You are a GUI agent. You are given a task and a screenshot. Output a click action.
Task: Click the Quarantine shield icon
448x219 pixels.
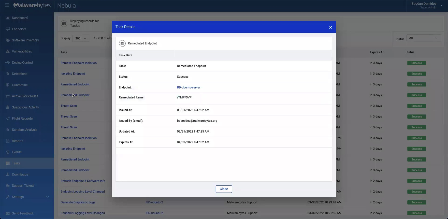(x=8, y=85)
